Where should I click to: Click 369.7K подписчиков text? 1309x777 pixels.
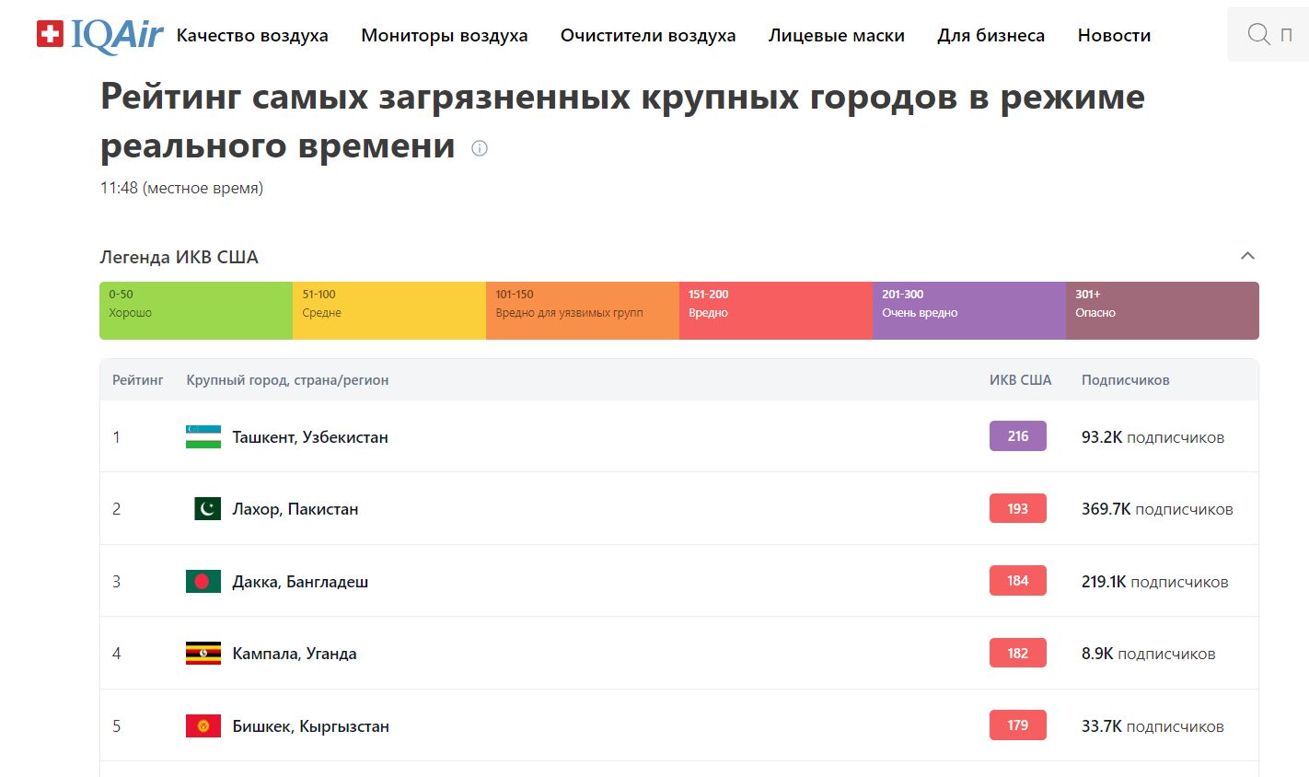(1157, 509)
